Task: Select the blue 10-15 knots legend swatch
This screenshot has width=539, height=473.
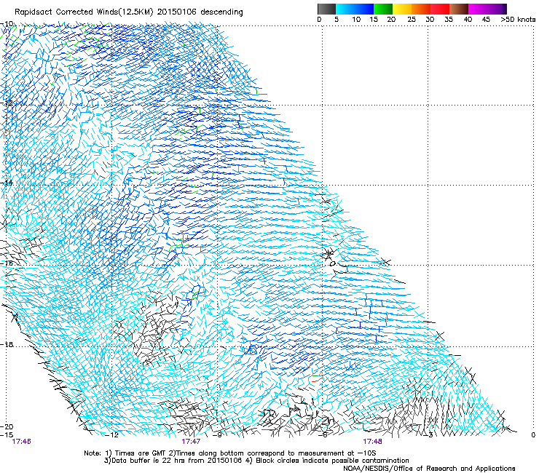Action: [364, 9]
